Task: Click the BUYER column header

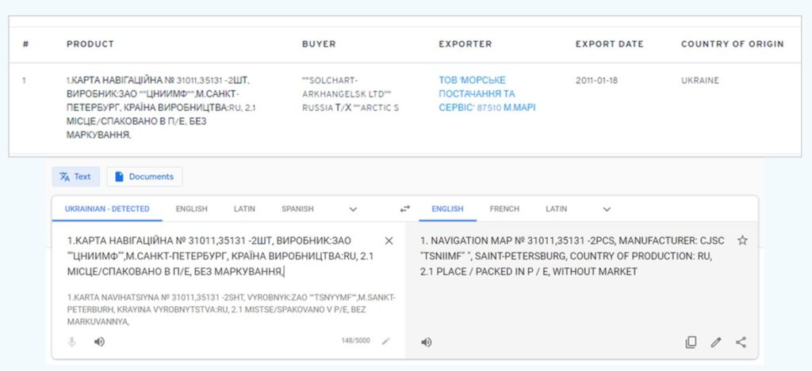Action: pyautogui.click(x=319, y=44)
